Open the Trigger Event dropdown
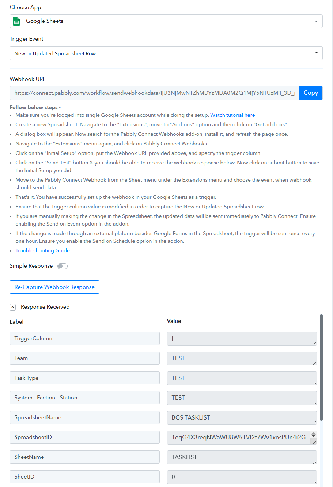 pyautogui.click(x=166, y=53)
